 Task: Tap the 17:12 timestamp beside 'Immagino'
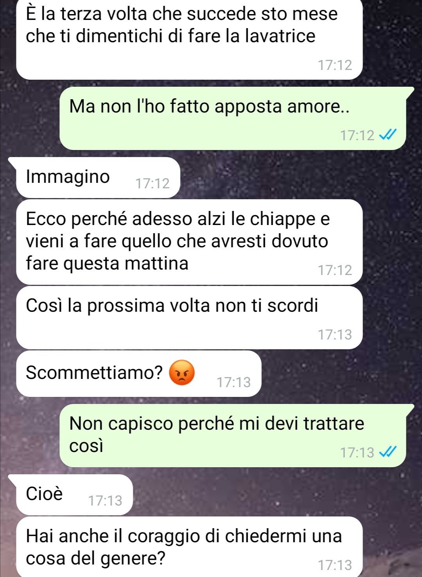[152, 183]
